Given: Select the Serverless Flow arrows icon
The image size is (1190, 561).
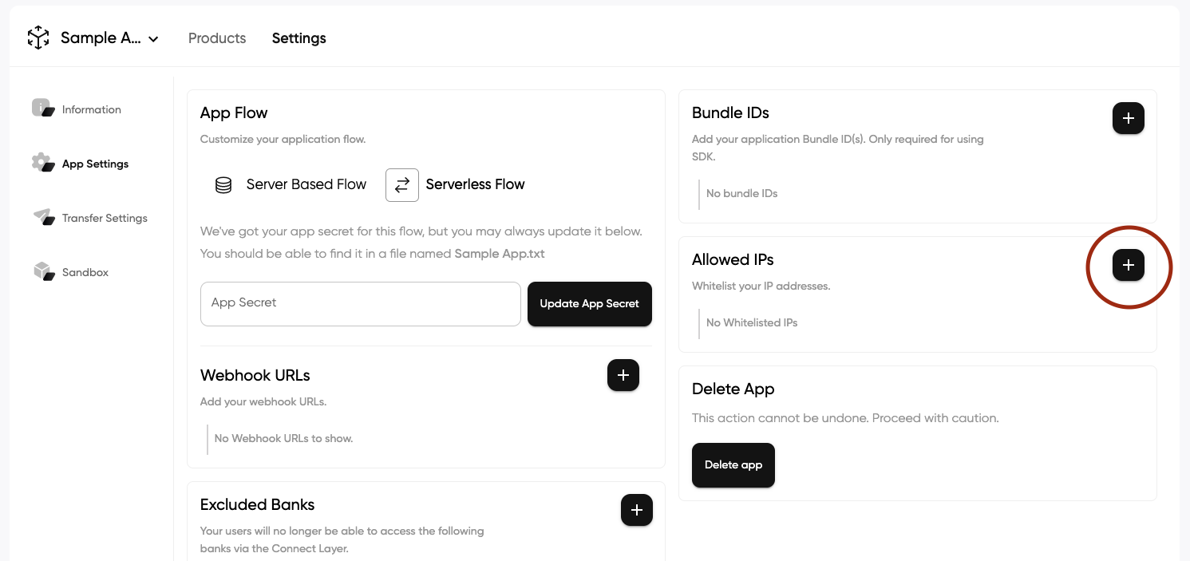Looking at the screenshot, I should (402, 184).
